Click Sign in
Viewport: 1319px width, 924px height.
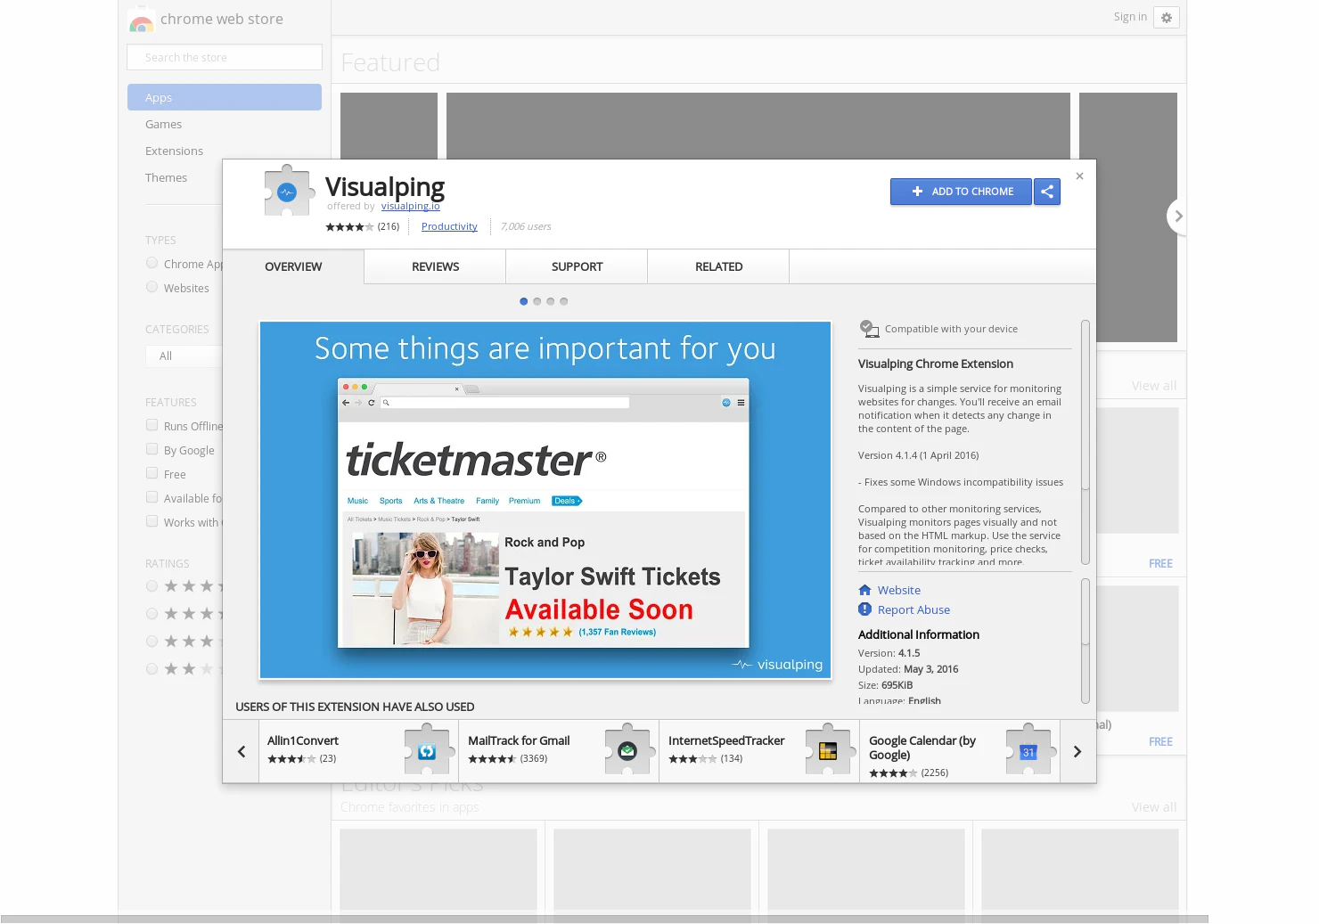coord(1130,17)
